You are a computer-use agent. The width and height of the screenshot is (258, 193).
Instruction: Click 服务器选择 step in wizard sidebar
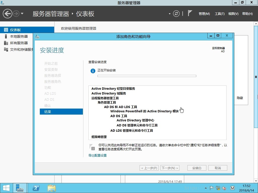coord(52,76)
